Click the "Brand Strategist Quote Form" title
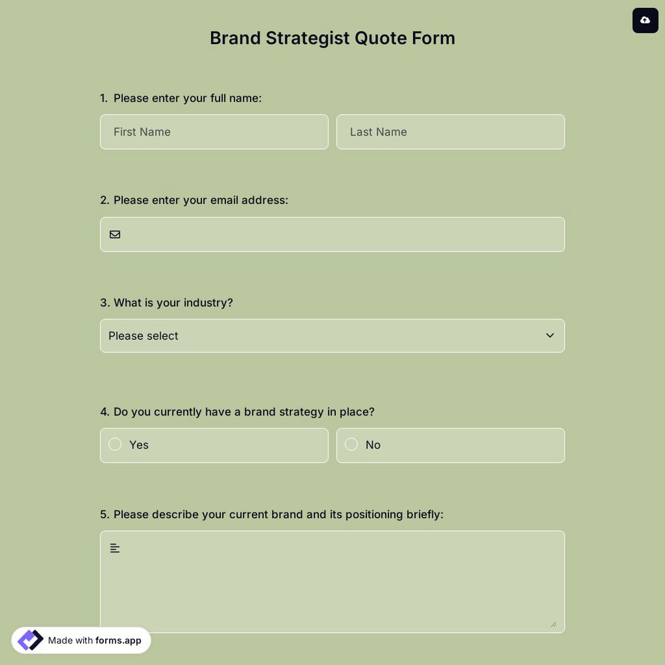 [332, 38]
